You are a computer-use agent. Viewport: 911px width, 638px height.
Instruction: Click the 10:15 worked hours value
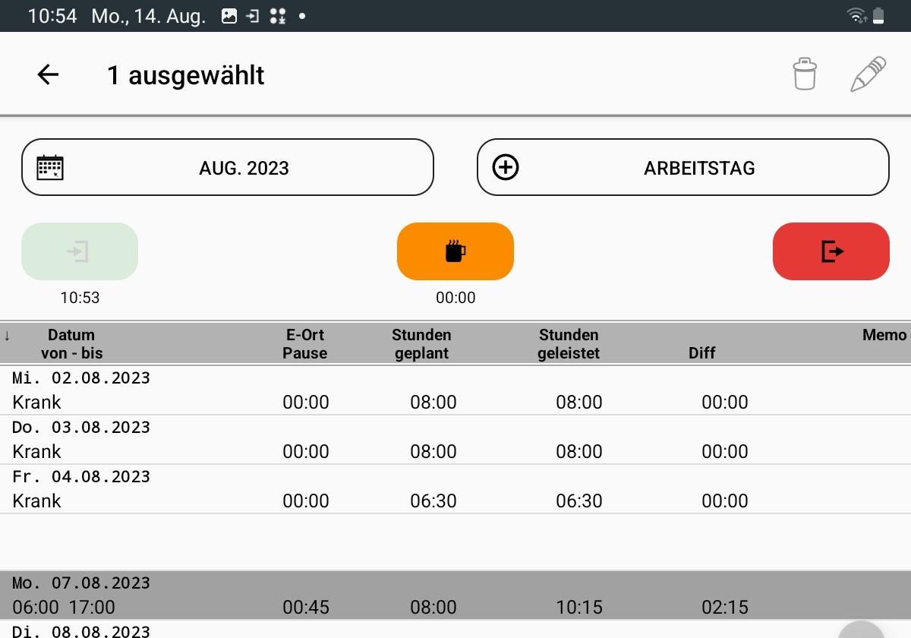(x=579, y=607)
